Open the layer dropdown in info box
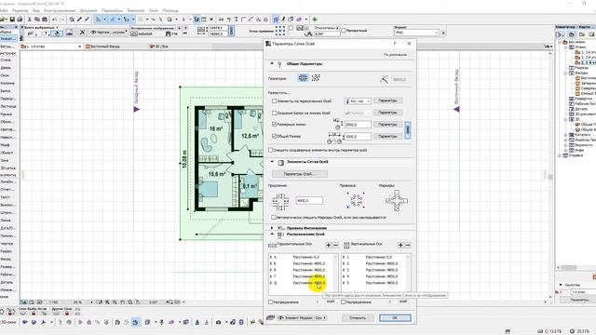 click(x=108, y=33)
